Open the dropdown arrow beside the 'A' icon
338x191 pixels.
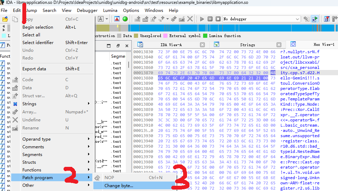pos(107,19)
